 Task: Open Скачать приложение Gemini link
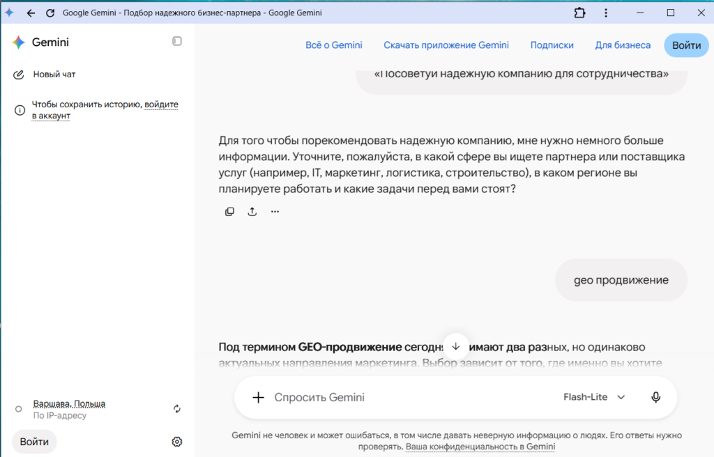[x=446, y=45]
